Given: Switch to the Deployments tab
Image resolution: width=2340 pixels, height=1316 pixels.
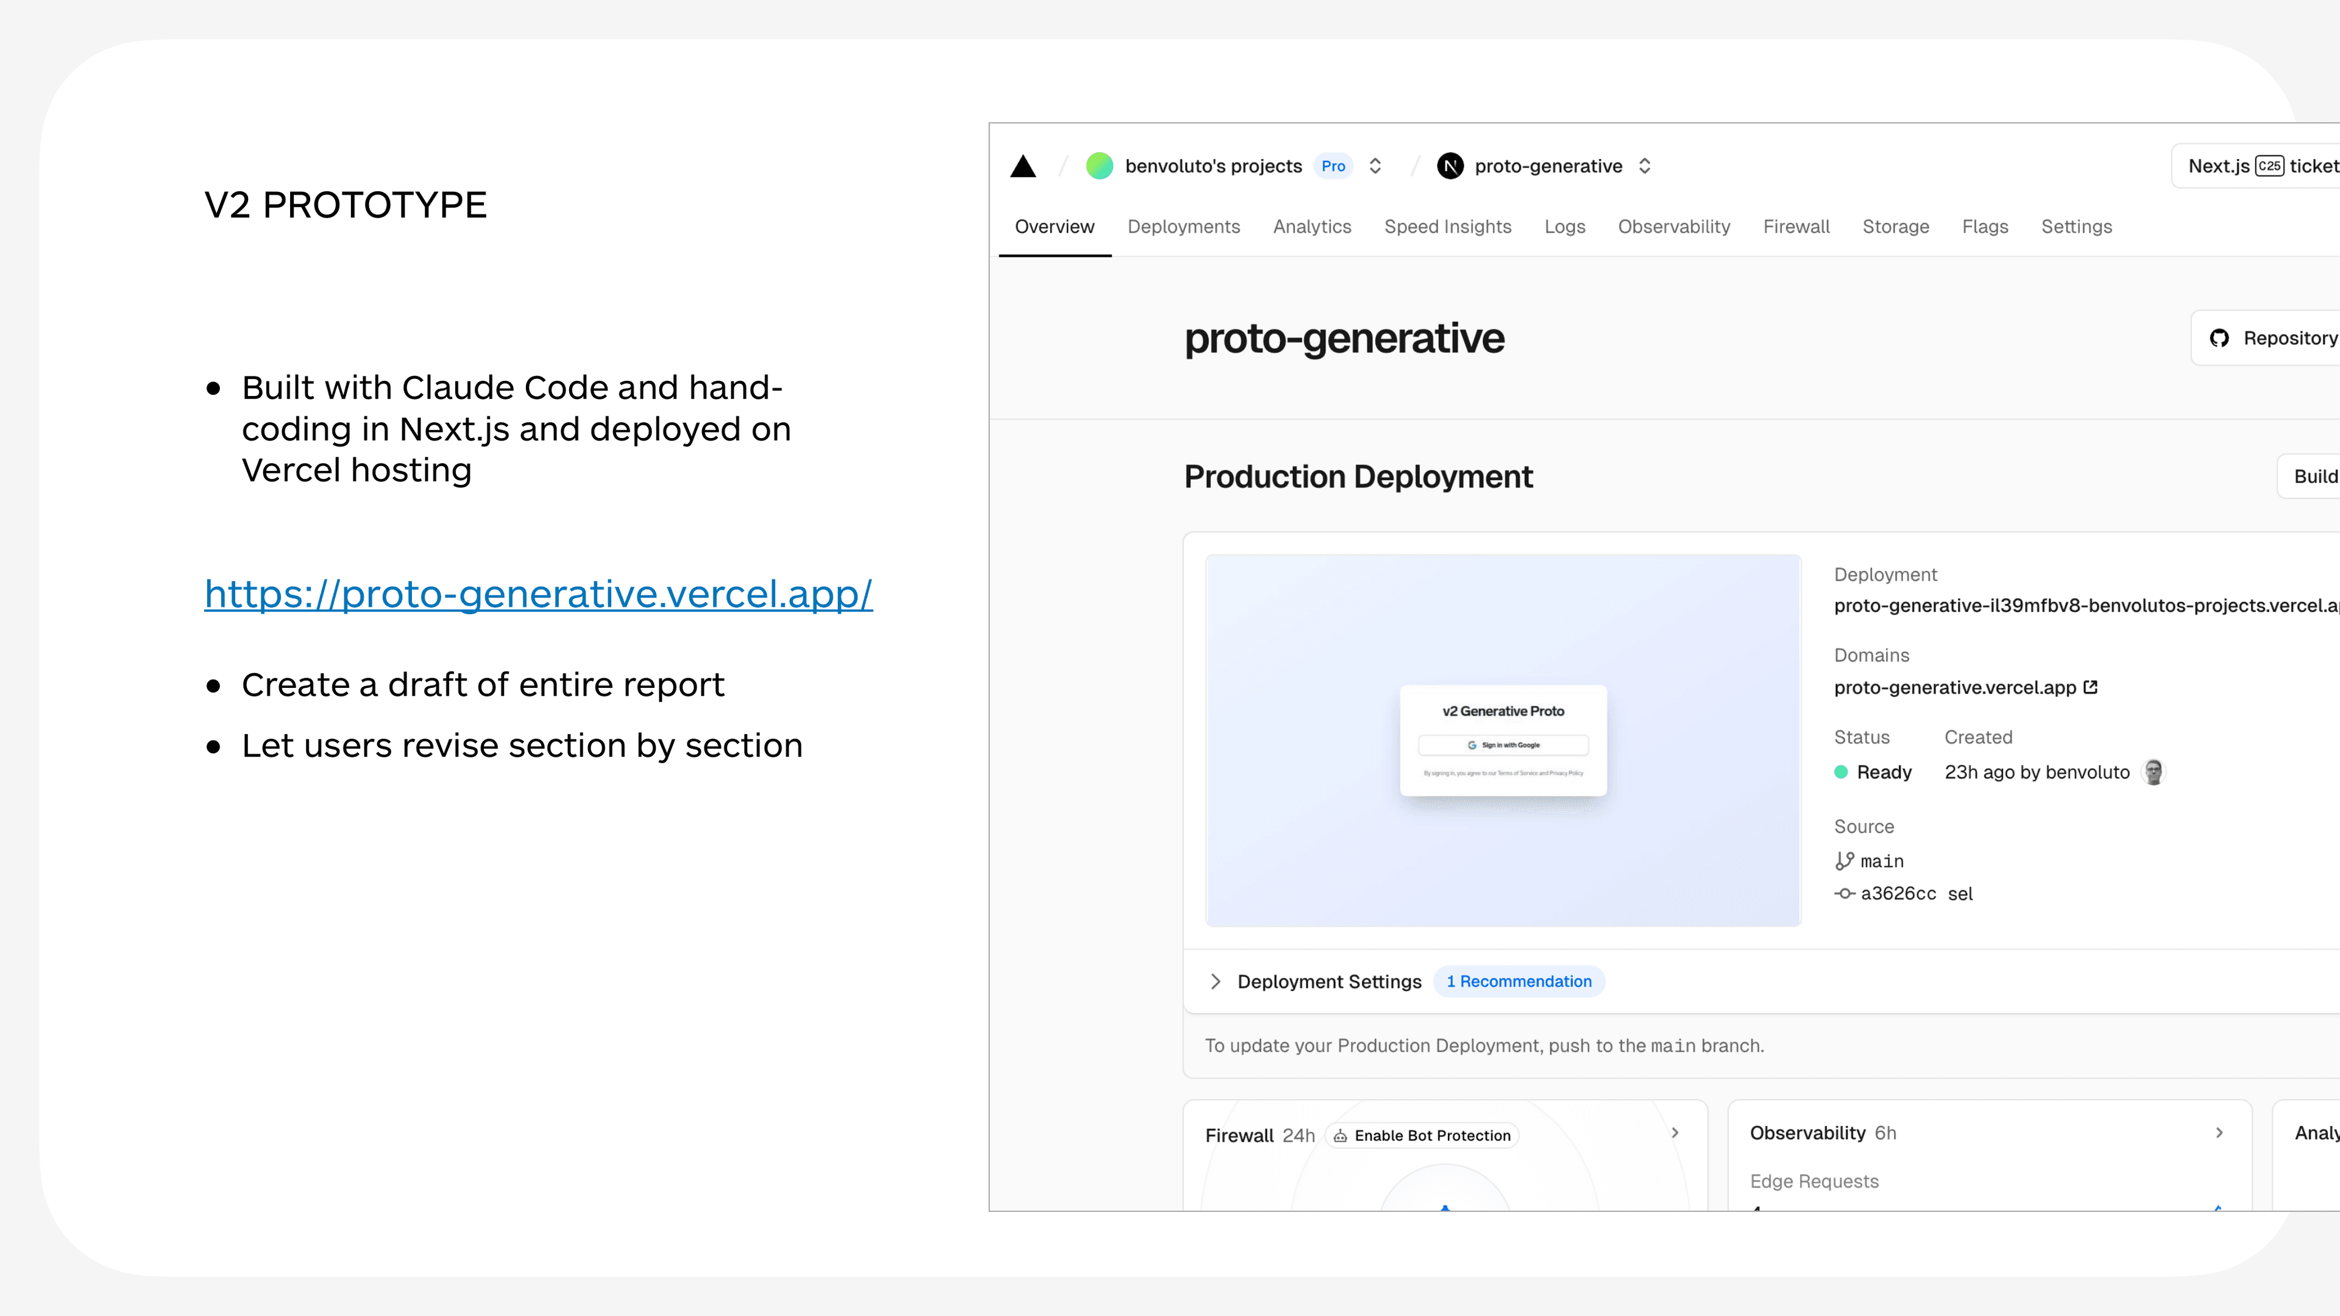Looking at the screenshot, I should pyautogui.click(x=1183, y=226).
